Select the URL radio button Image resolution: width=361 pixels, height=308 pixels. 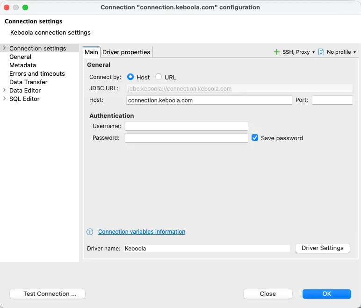pyautogui.click(x=159, y=77)
